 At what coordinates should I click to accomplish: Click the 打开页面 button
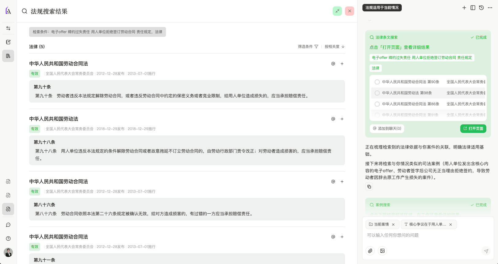pos(473,129)
